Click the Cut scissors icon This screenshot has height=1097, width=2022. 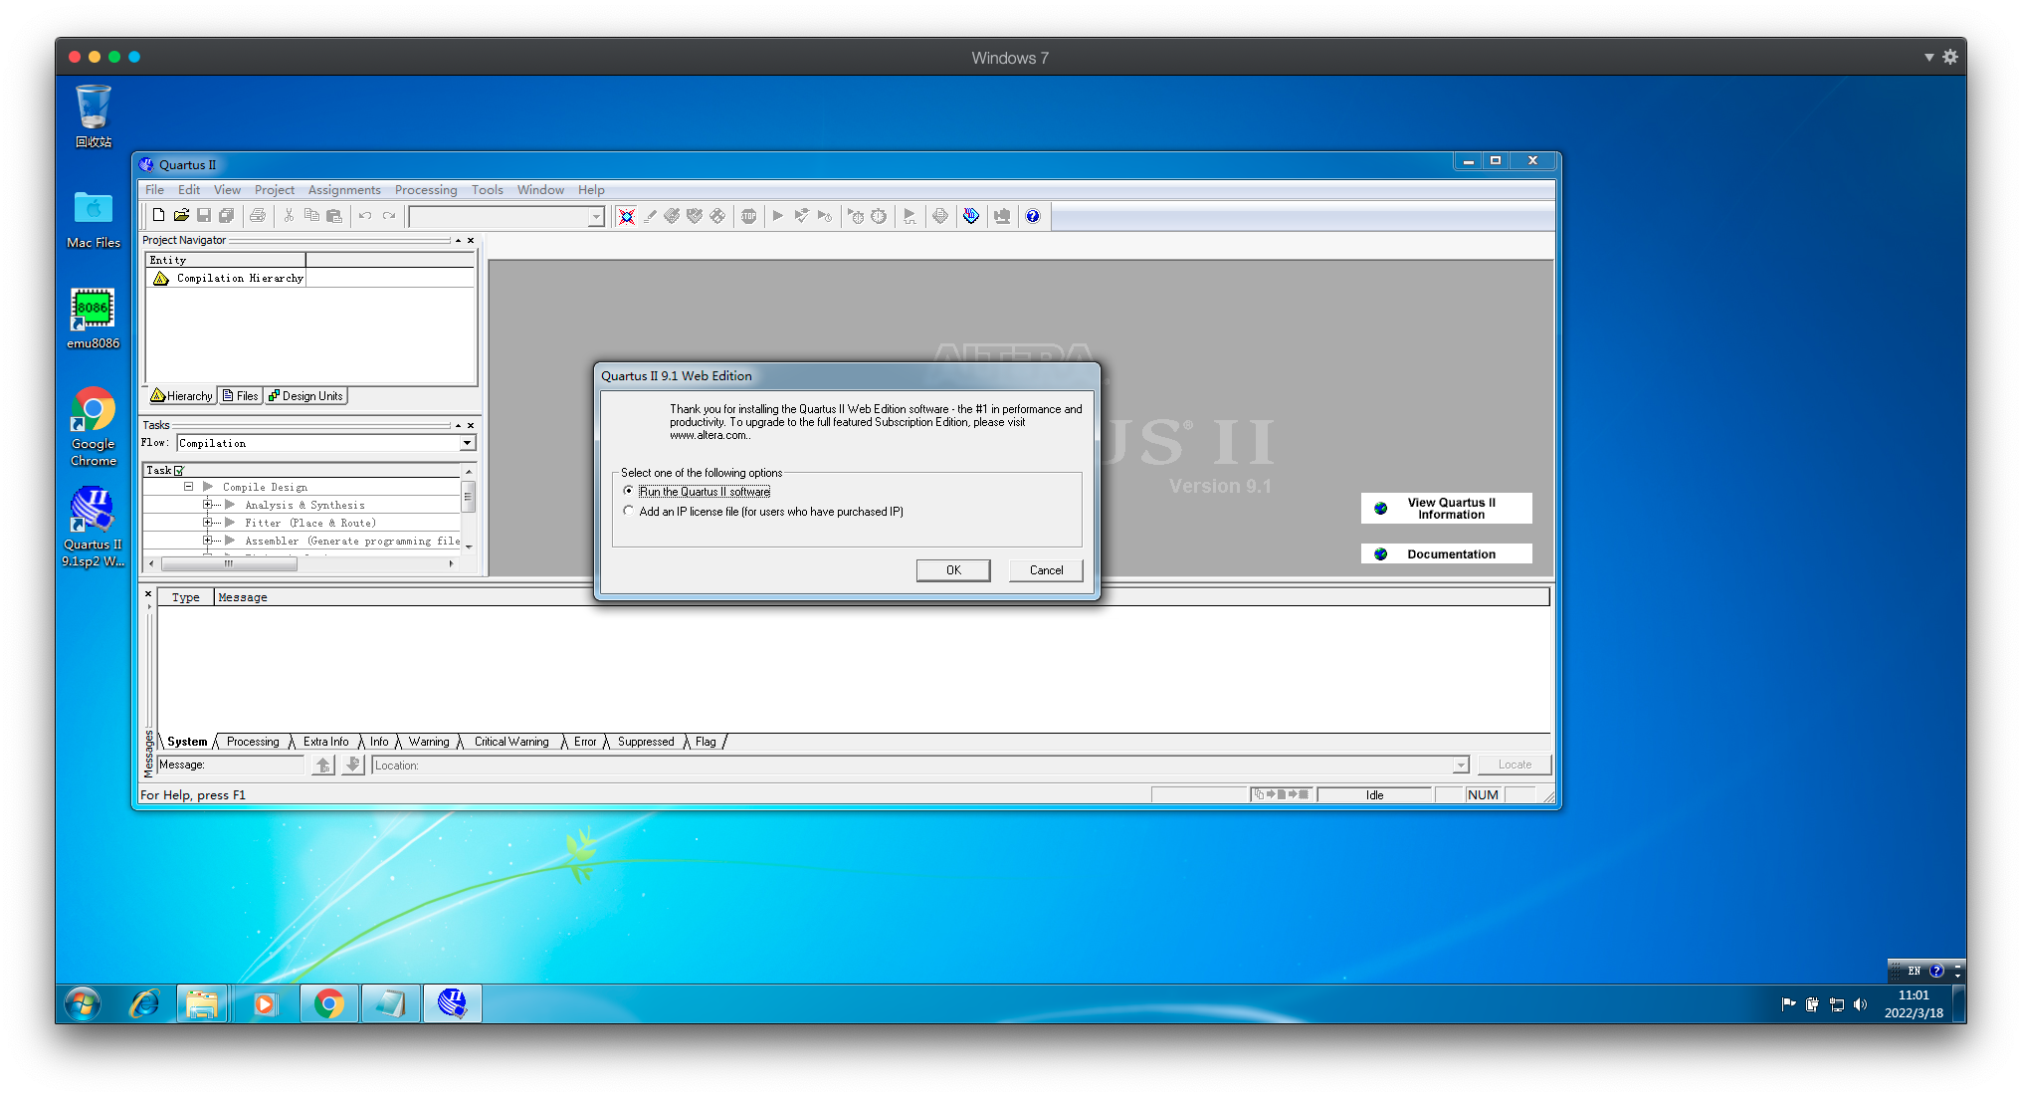tap(289, 215)
